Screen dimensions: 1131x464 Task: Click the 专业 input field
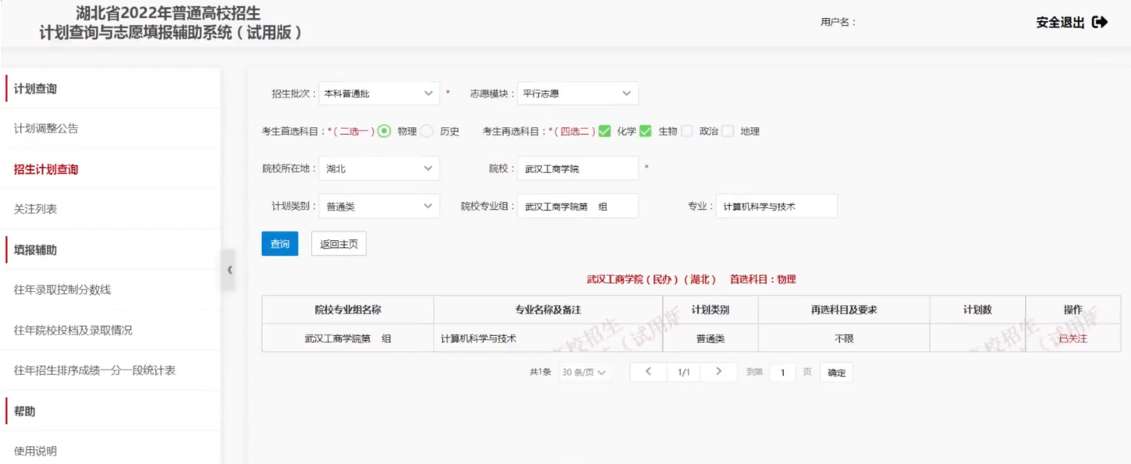776,207
